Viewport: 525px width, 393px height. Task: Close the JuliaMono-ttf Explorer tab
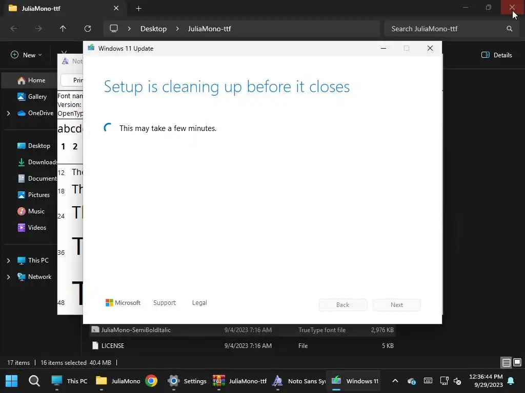point(116,8)
